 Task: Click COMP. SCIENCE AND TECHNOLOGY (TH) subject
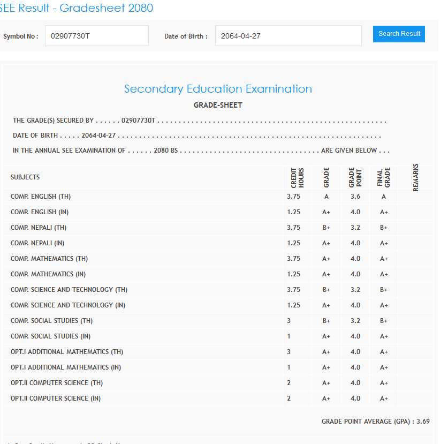click(69, 290)
